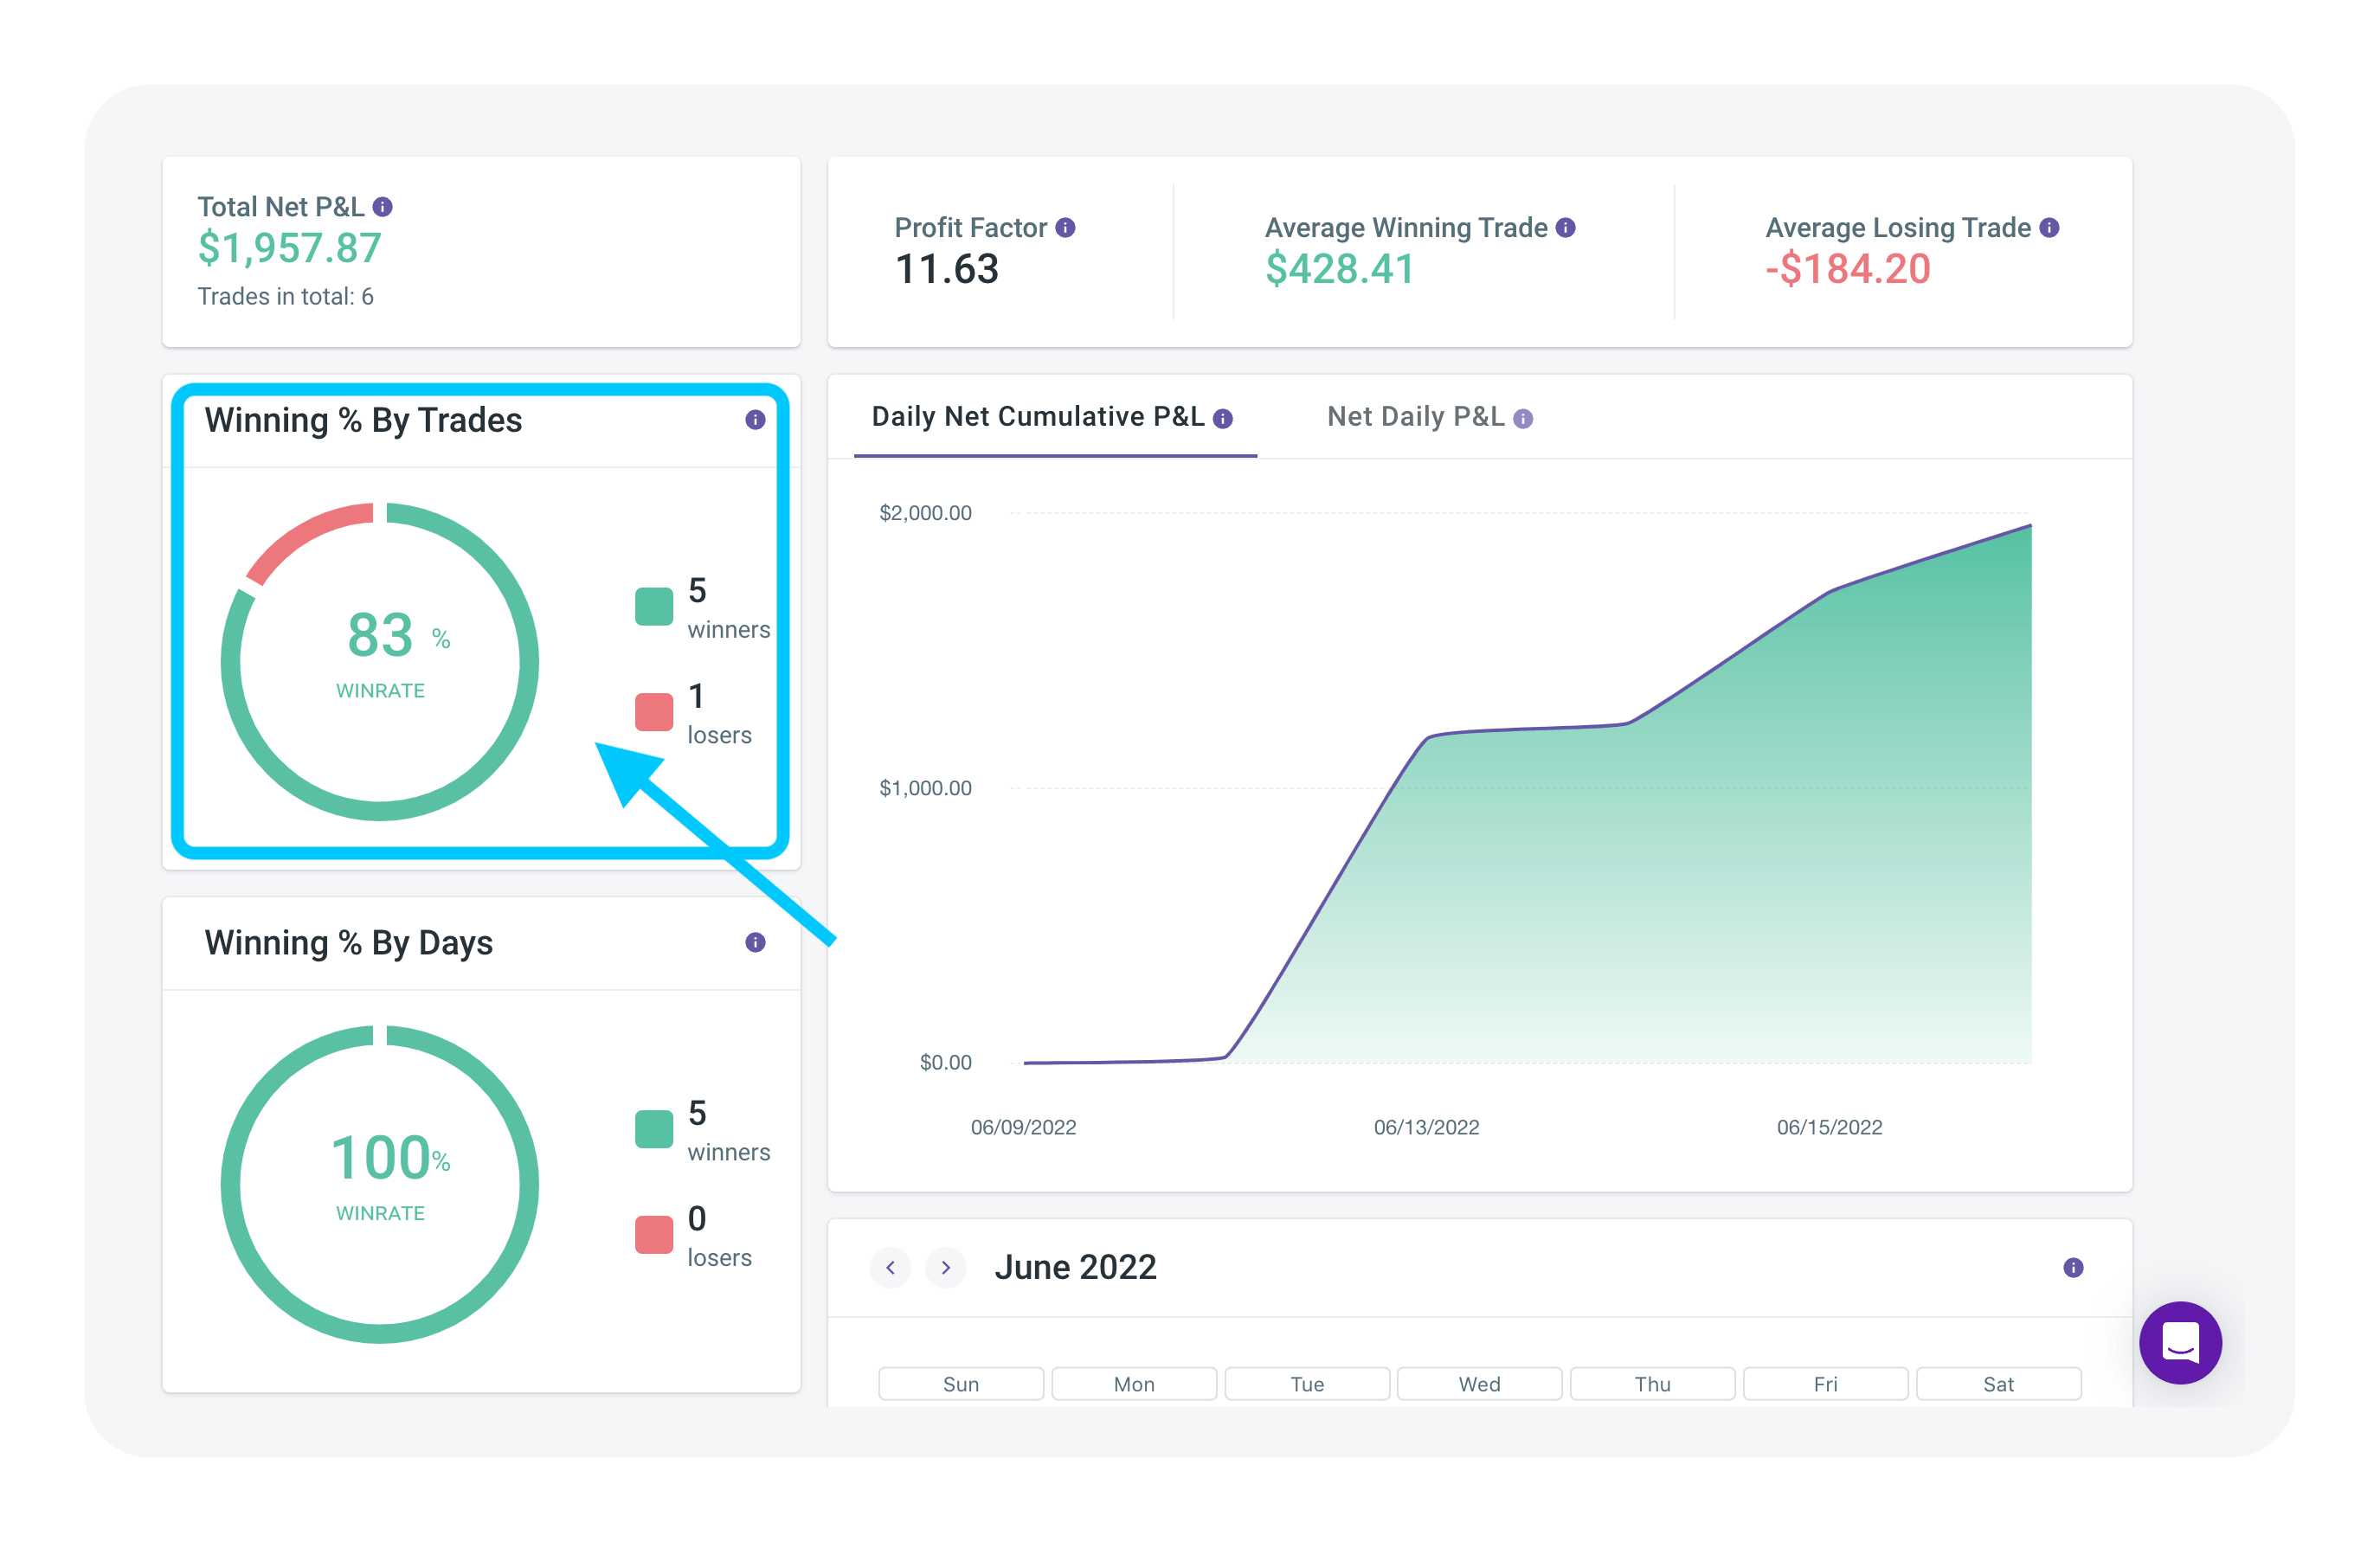2380x1542 pixels.
Task: Click info icon beside Total Net P&L
Action: (382, 207)
